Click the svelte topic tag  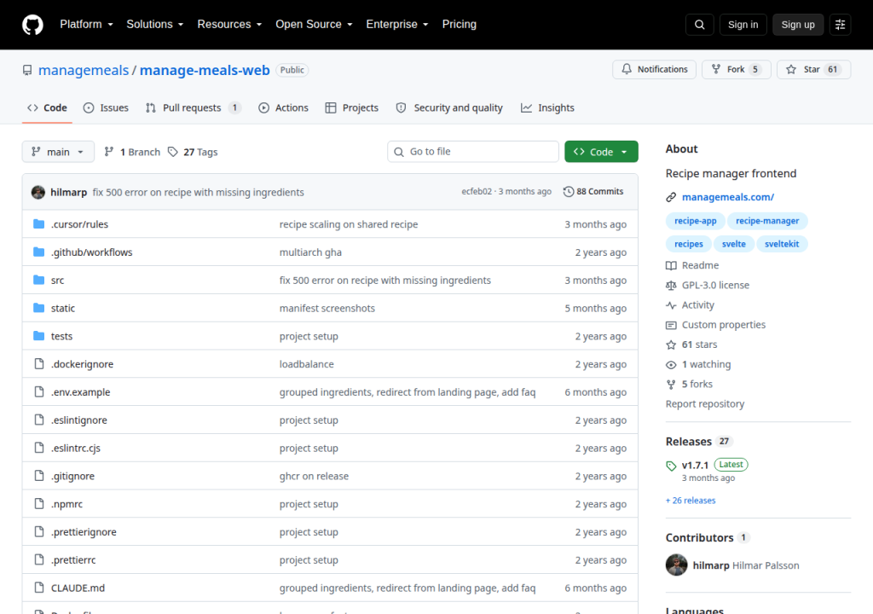click(x=734, y=244)
